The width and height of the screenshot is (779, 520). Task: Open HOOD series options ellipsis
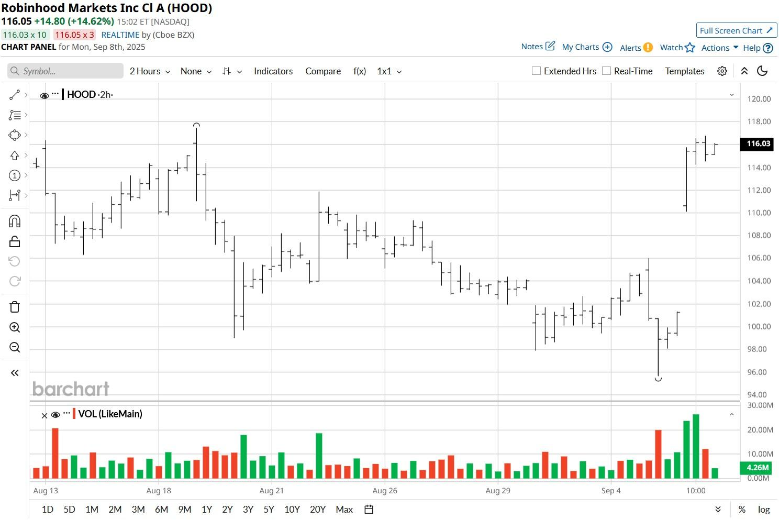(55, 94)
